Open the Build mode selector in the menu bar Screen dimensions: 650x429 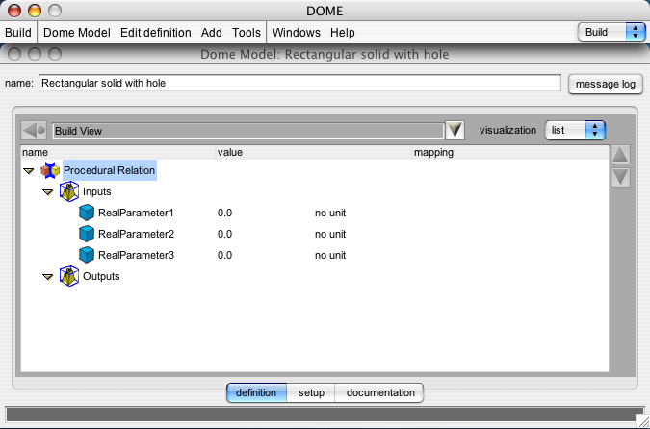click(611, 33)
